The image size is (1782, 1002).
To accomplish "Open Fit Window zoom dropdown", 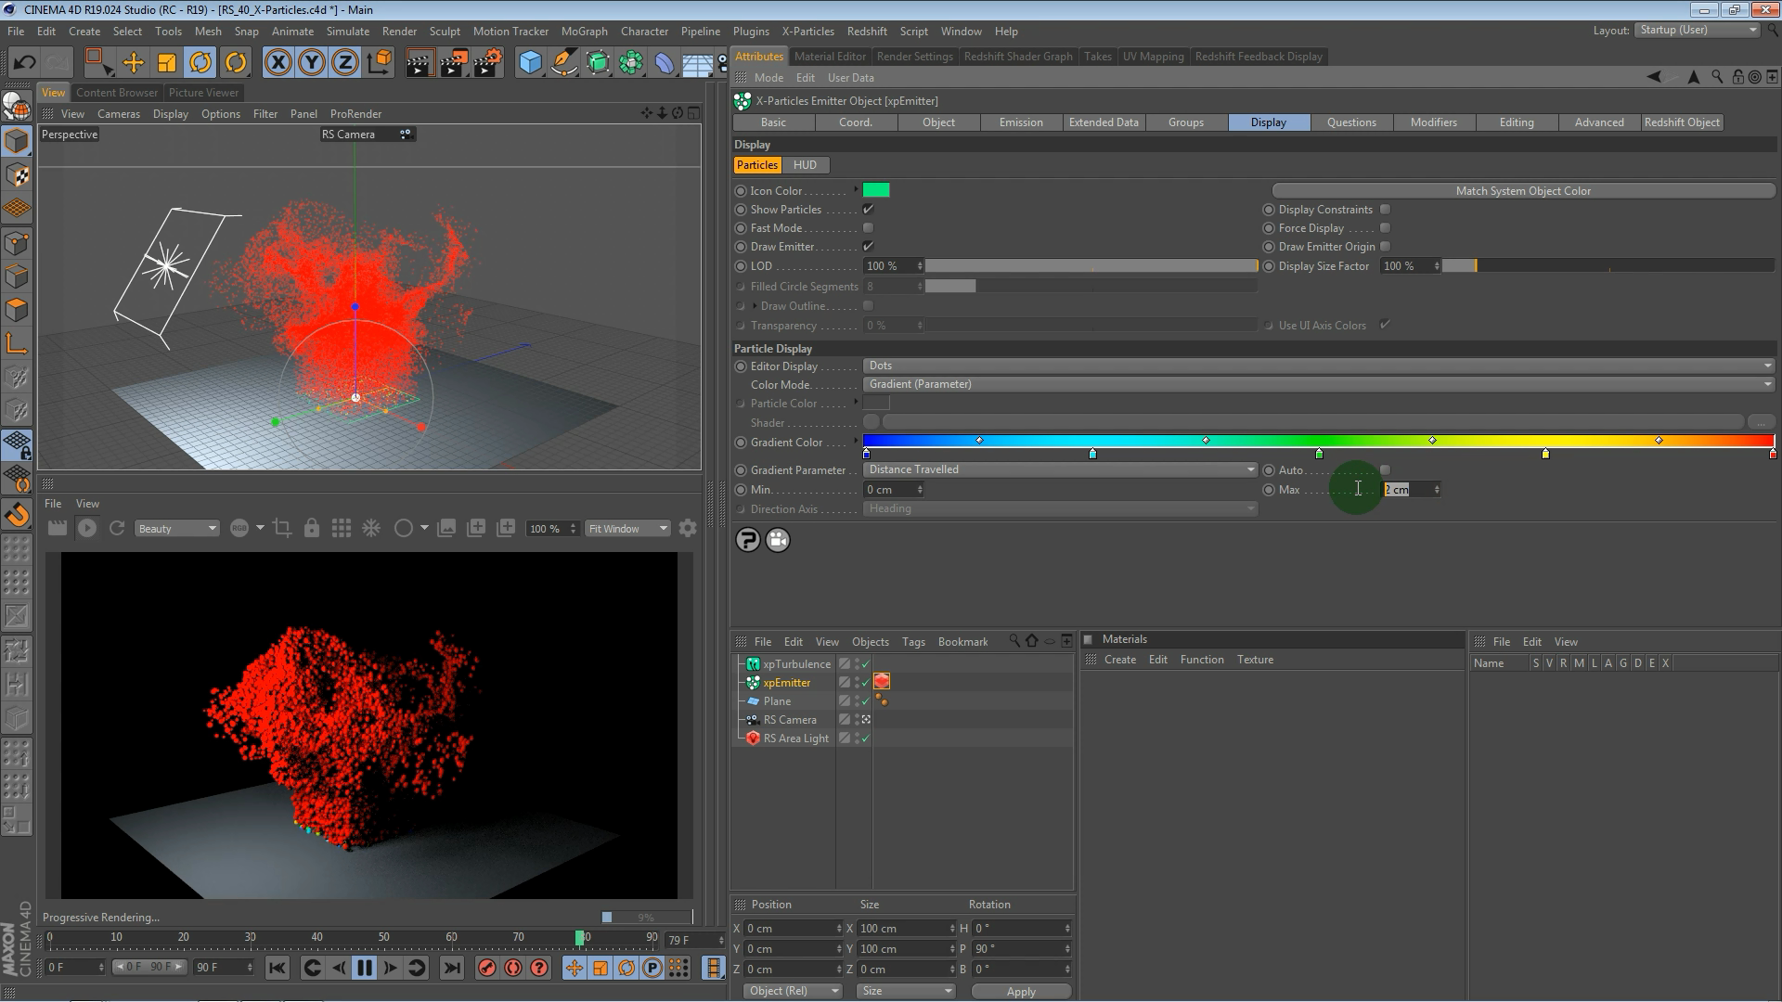I will coord(627,529).
